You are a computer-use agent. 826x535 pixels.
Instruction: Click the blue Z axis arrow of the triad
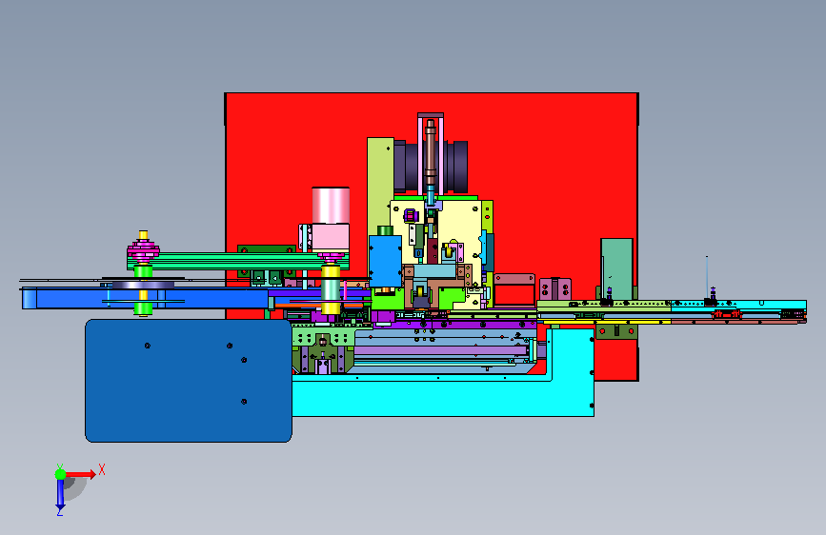coord(60,493)
